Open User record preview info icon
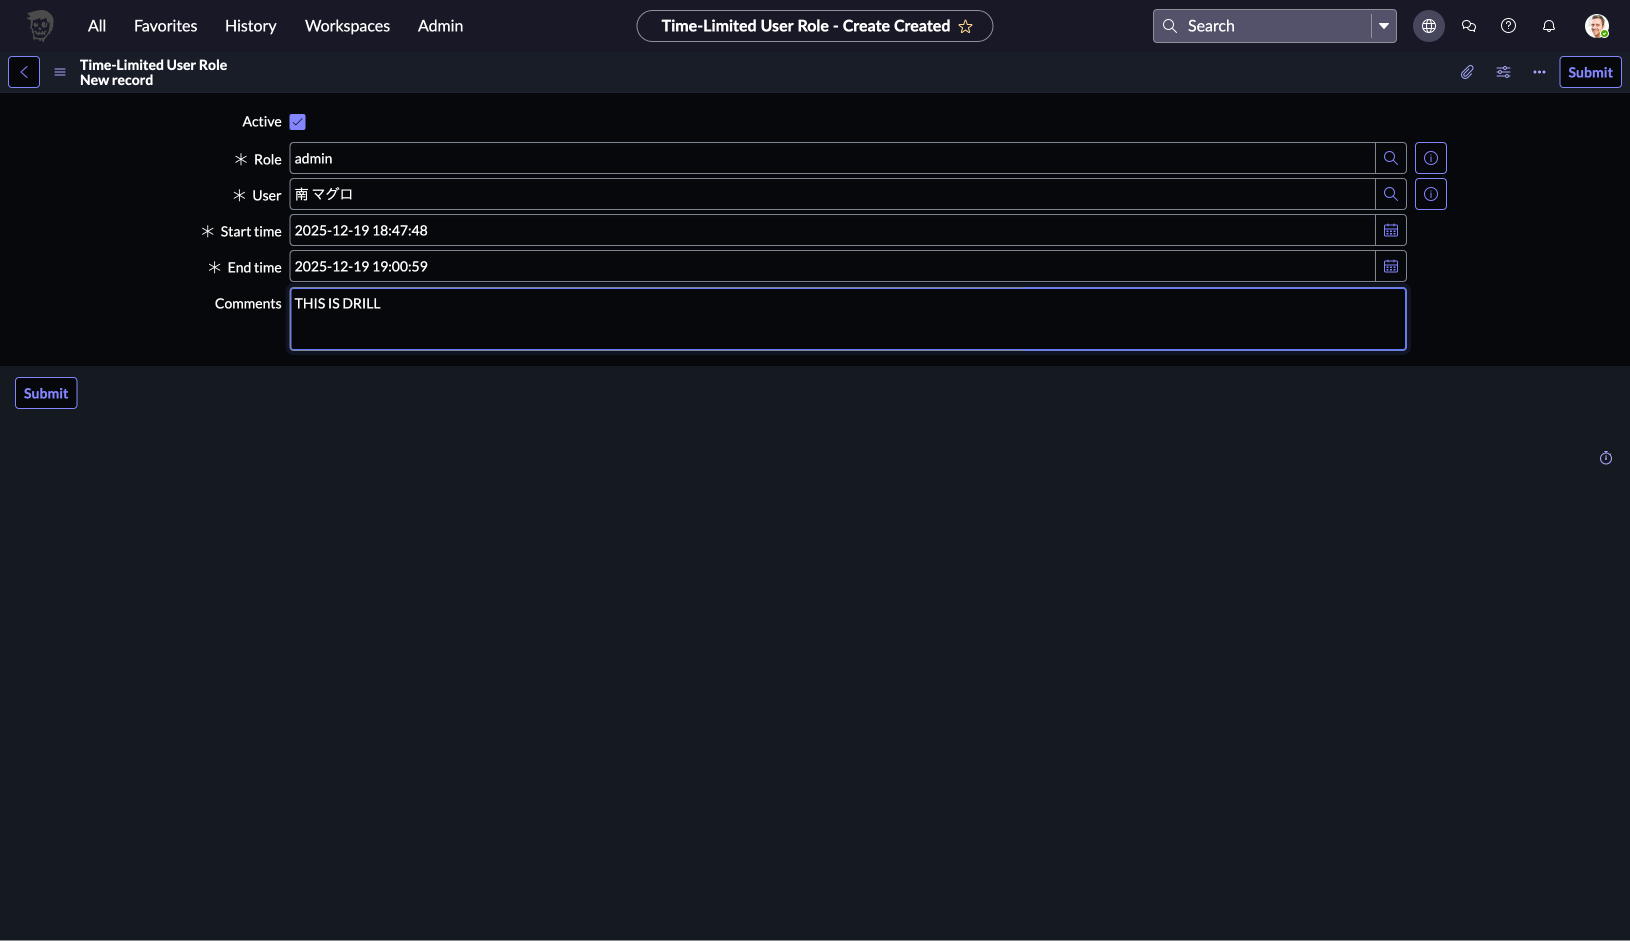This screenshot has width=1630, height=941. pyautogui.click(x=1430, y=194)
